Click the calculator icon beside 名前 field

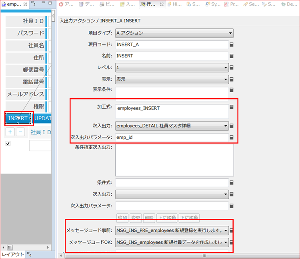click(x=231, y=56)
